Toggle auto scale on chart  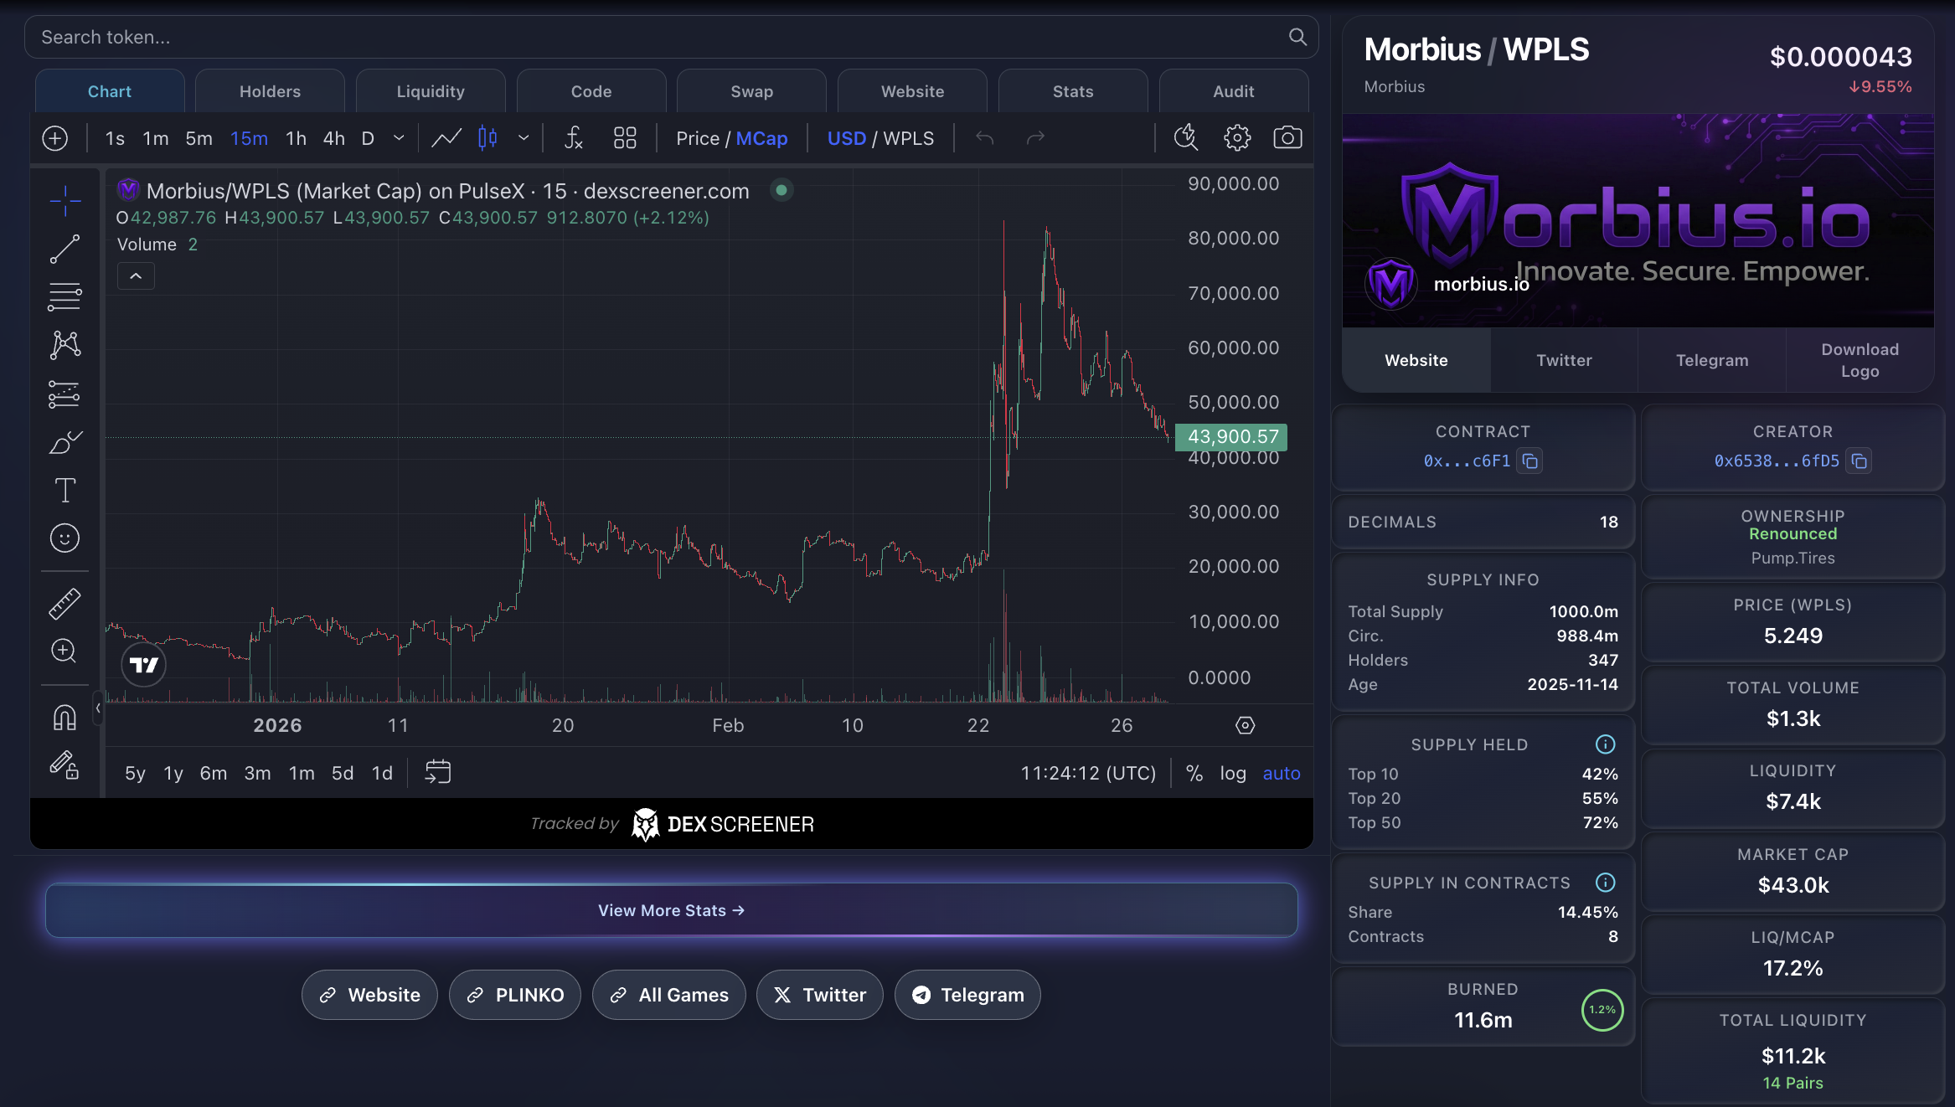(1281, 773)
